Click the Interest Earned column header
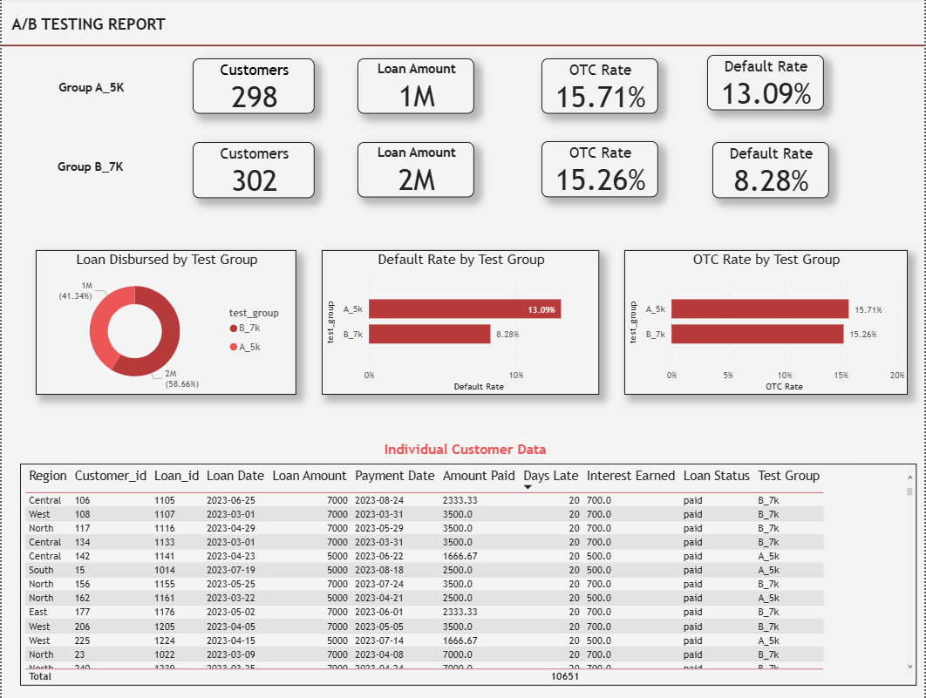 [x=630, y=476]
